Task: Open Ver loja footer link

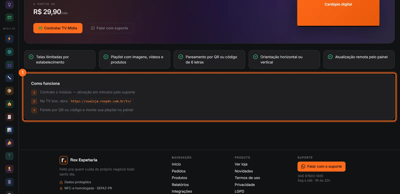Action: (241, 164)
